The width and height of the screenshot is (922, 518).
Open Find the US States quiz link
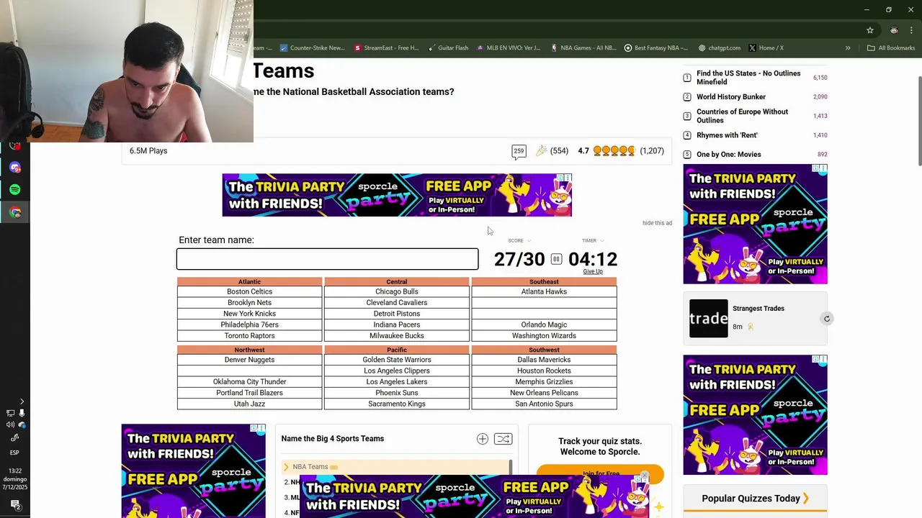coord(748,78)
